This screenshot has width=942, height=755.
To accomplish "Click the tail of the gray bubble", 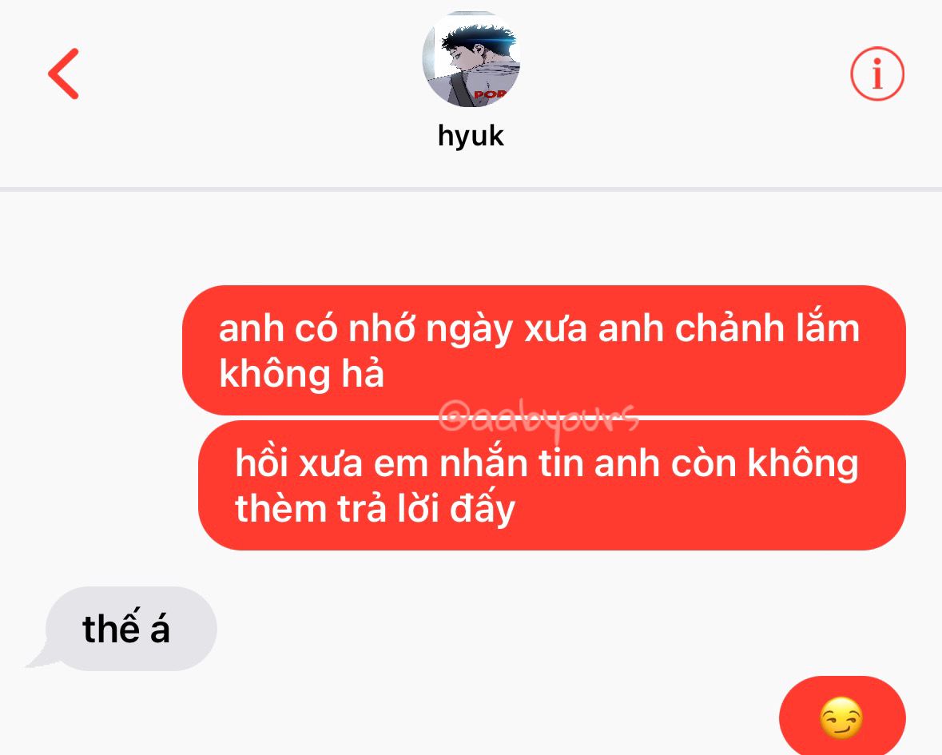I will click(42, 657).
